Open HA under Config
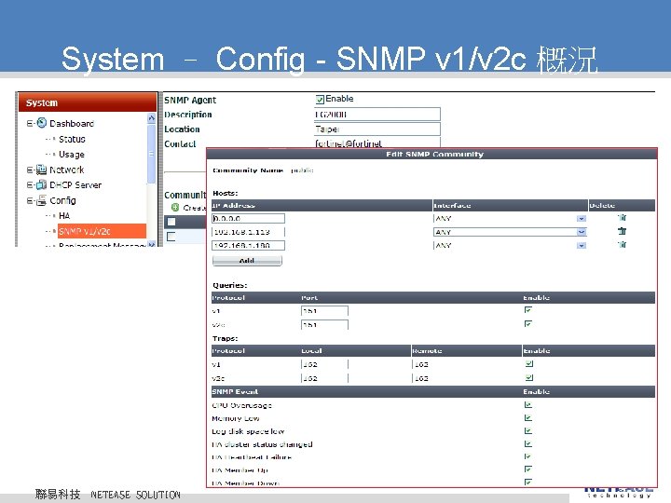Viewport: 671px width, 503px height. [x=64, y=215]
